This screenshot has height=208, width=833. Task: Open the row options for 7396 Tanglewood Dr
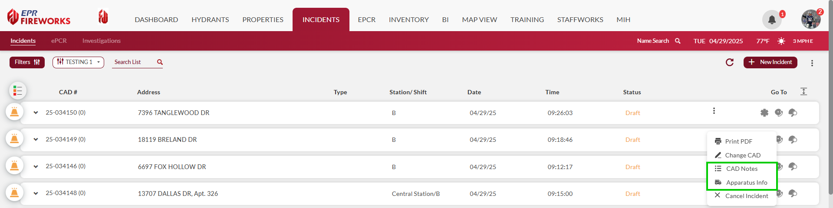tap(714, 111)
